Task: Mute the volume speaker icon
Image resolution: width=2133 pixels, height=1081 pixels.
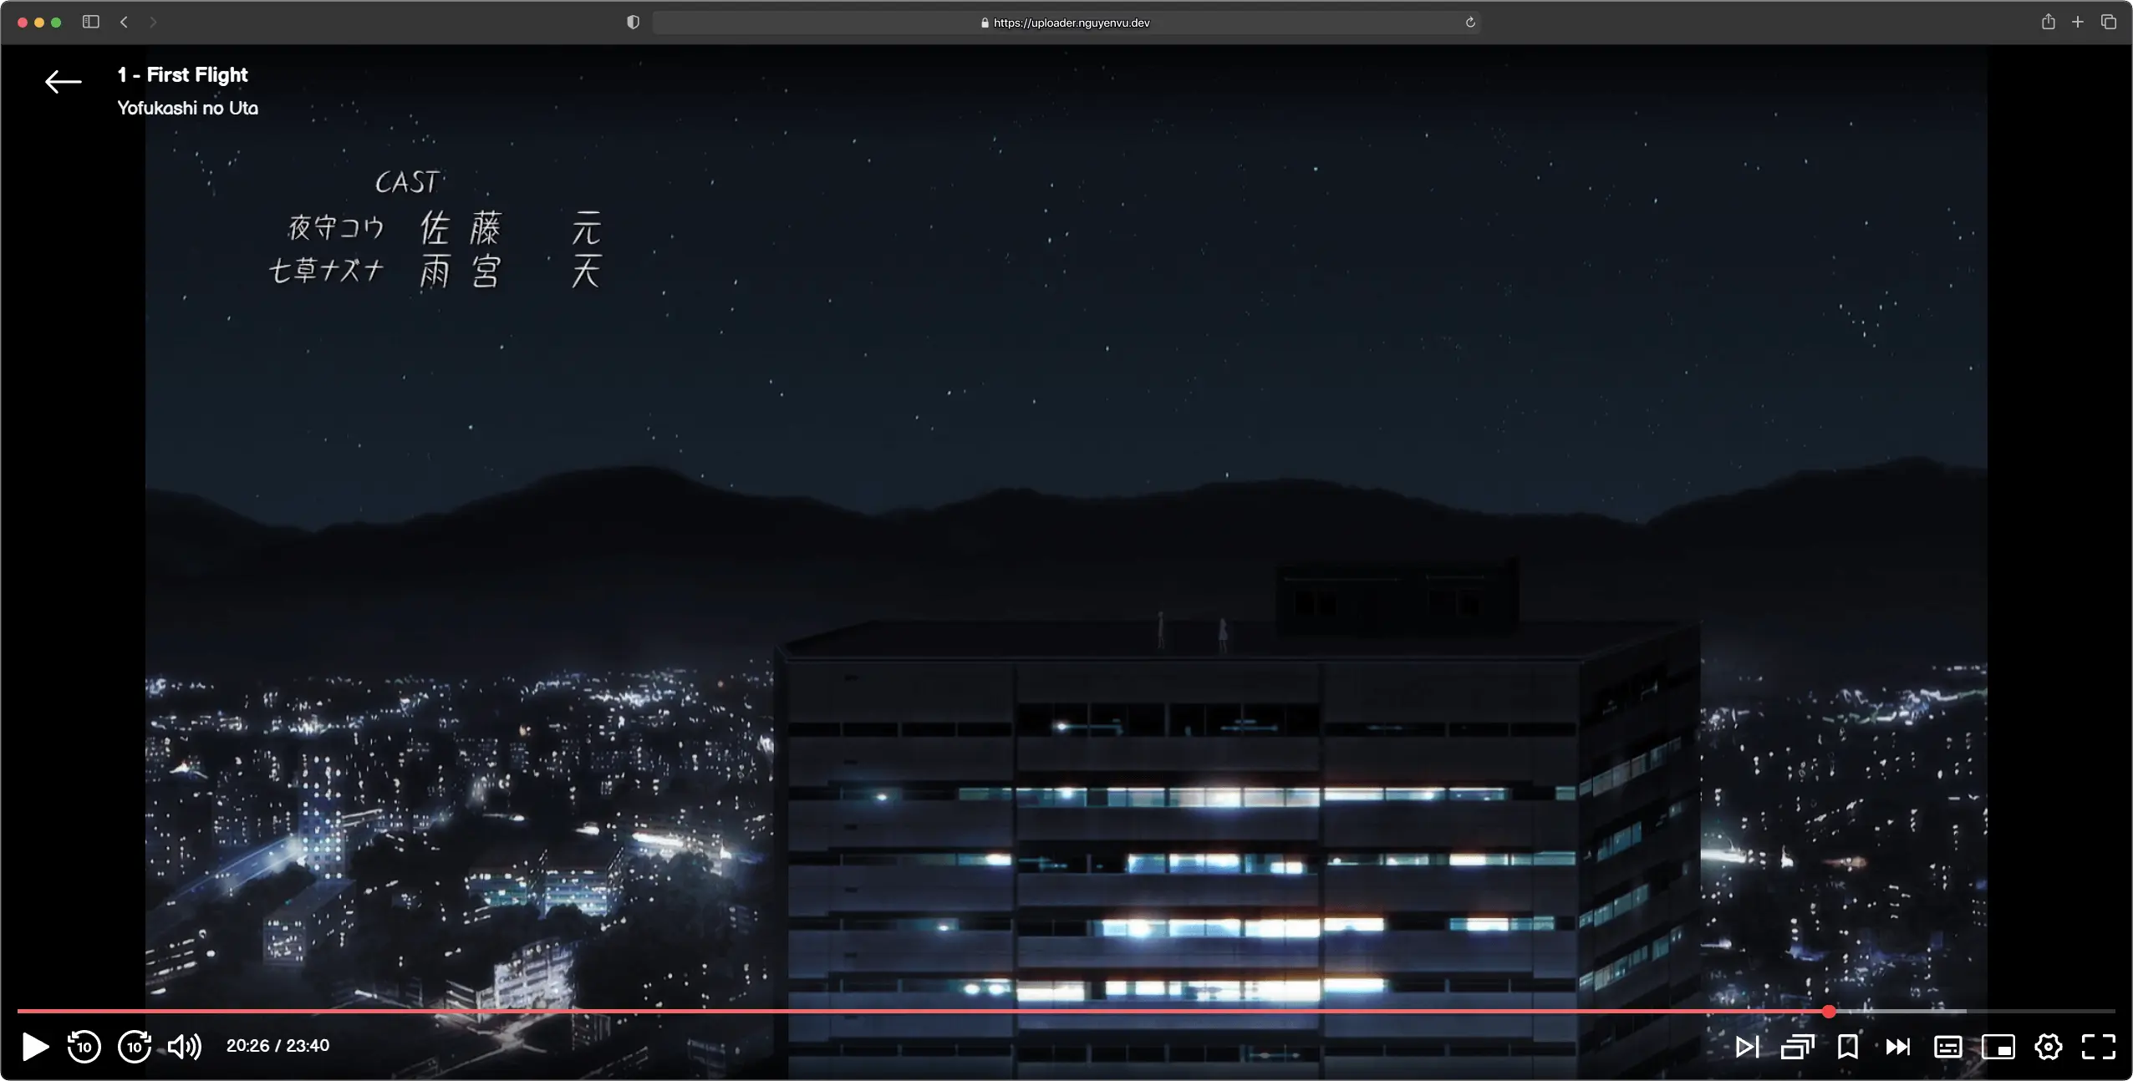Action: [184, 1046]
